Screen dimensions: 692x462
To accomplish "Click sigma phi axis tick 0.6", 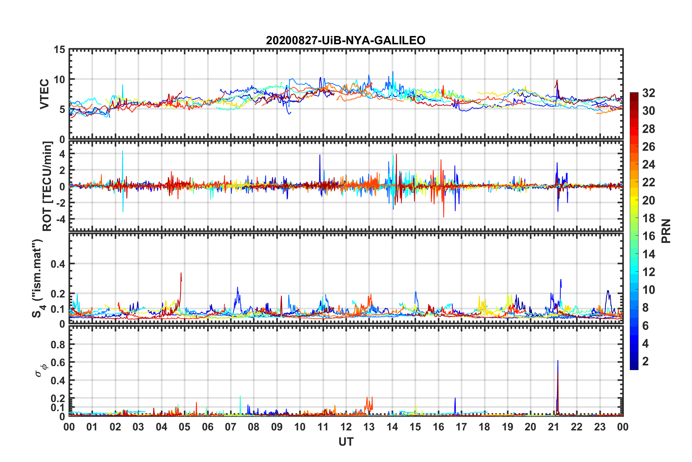I will [x=58, y=362].
